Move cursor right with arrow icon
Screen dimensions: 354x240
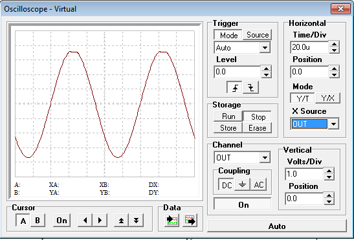100,220
